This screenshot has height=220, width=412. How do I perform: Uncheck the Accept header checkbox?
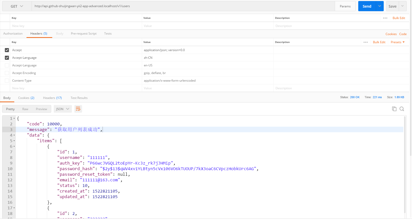pos(7,50)
